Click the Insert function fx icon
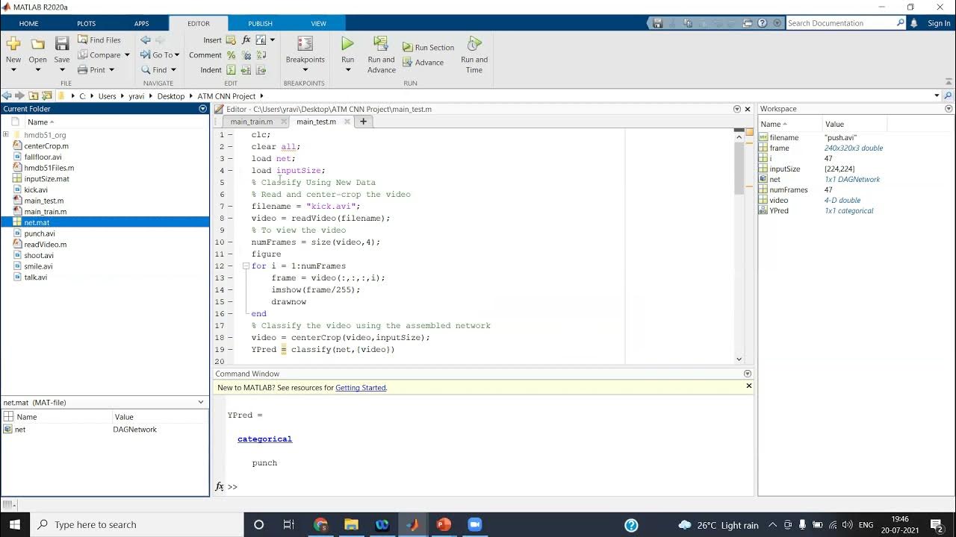The height and width of the screenshot is (537, 956). point(246,40)
